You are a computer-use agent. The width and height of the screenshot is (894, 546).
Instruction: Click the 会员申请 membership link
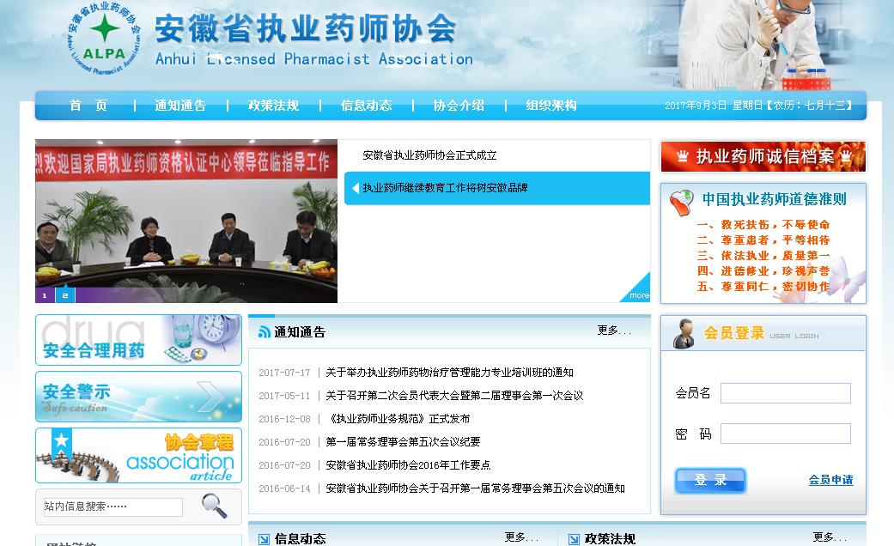tap(830, 480)
